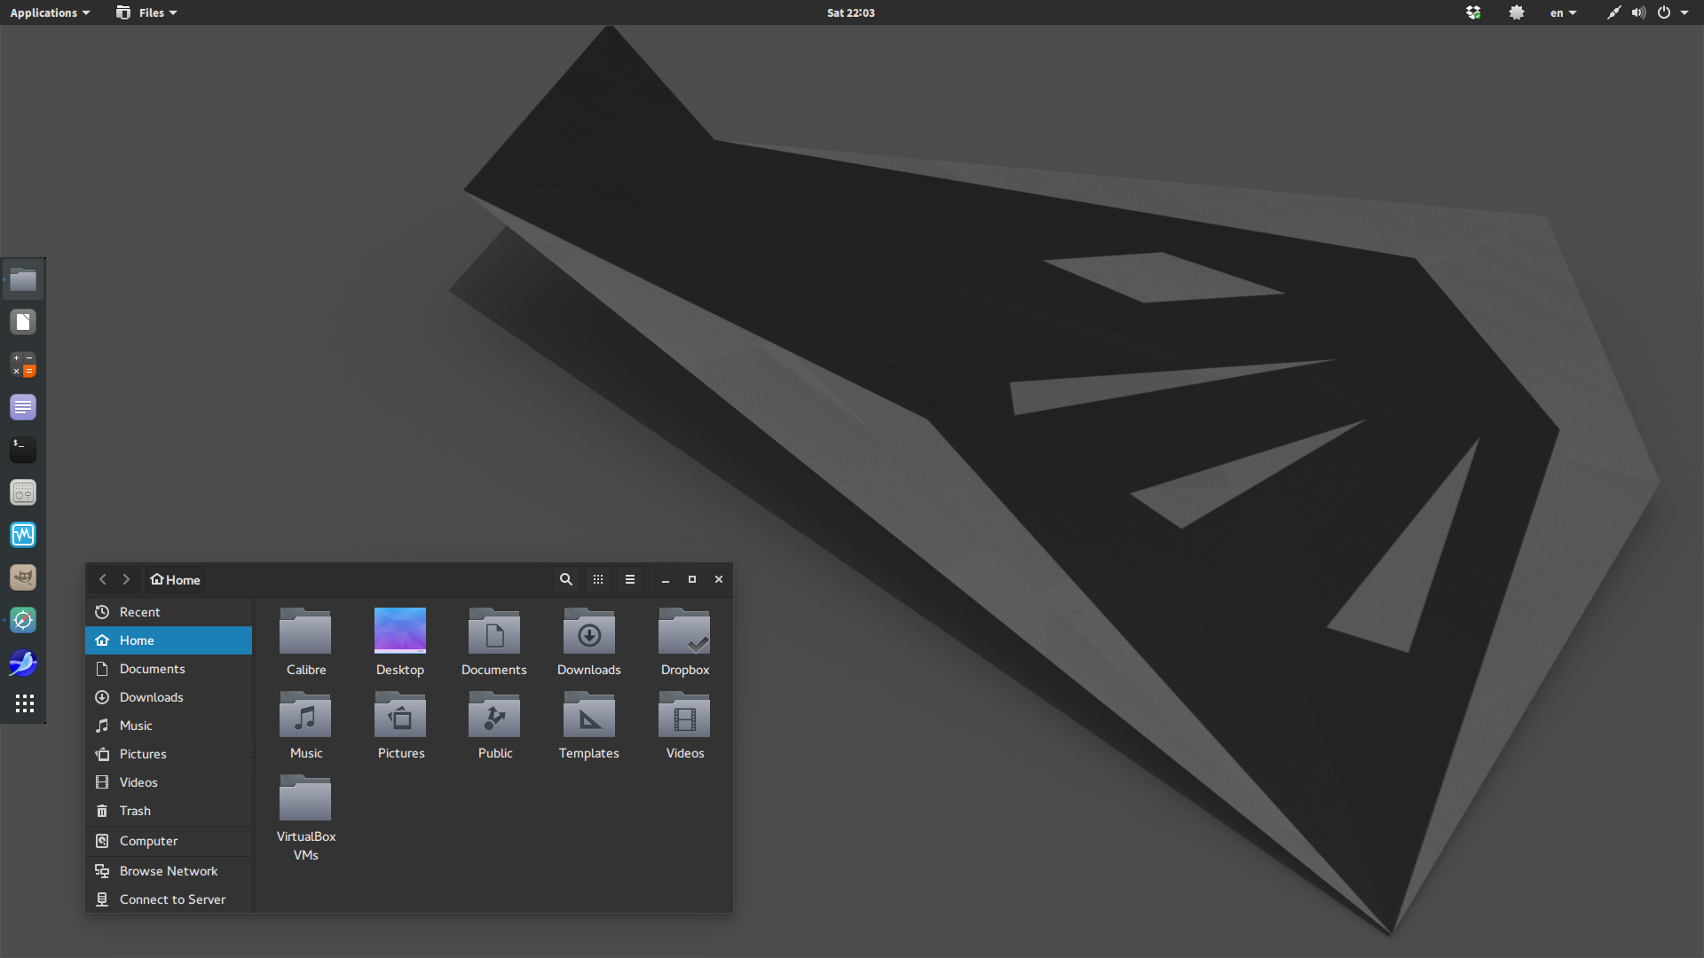The height and width of the screenshot is (958, 1704).
Task: Switch Files to grid view mode
Action: tap(598, 579)
